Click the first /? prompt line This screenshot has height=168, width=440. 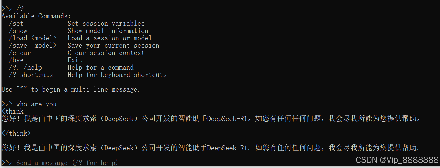click(x=12, y=9)
